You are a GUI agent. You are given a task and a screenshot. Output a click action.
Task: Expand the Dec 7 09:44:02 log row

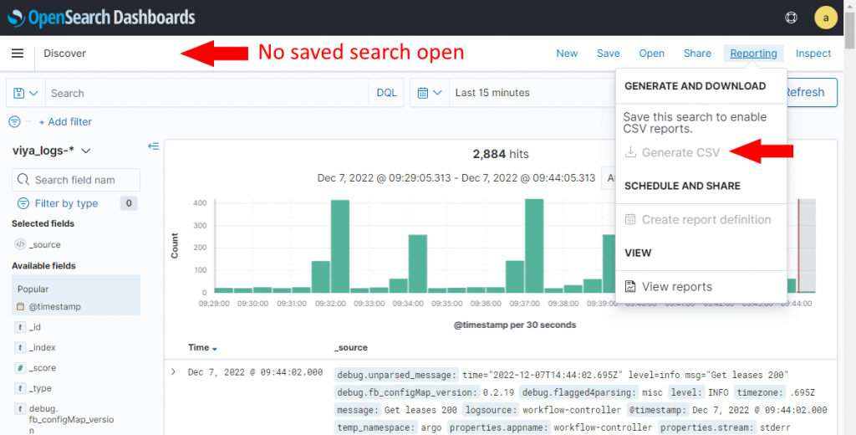point(173,372)
